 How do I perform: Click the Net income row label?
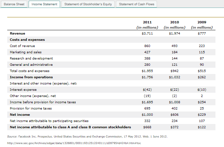pyautogui.click(x=20, y=115)
